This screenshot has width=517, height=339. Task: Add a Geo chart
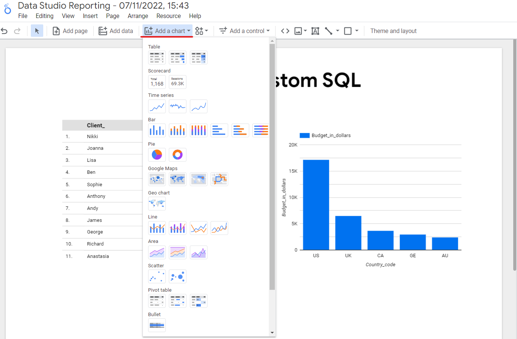(x=157, y=203)
